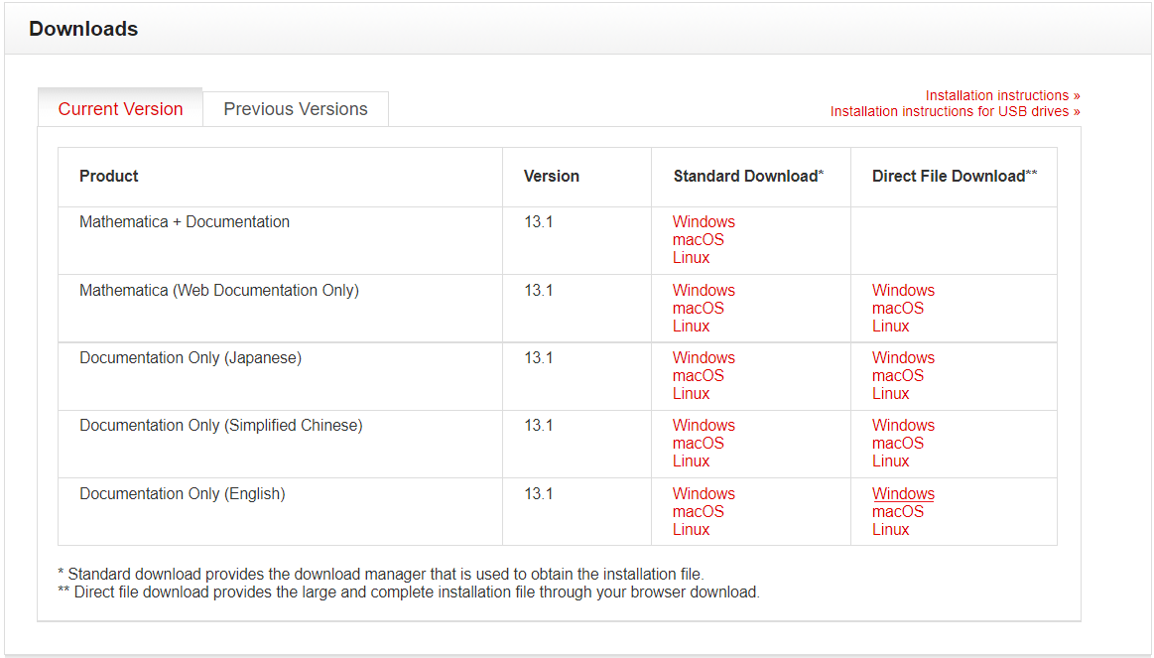Standard download Simplified Chinese Documentation for macOS
This screenshot has width=1154, height=658.
698,443
